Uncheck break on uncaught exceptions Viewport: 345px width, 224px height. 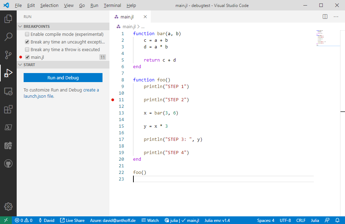tap(27, 42)
